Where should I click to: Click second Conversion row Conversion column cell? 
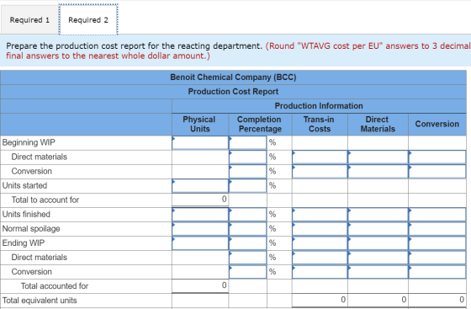click(437, 272)
